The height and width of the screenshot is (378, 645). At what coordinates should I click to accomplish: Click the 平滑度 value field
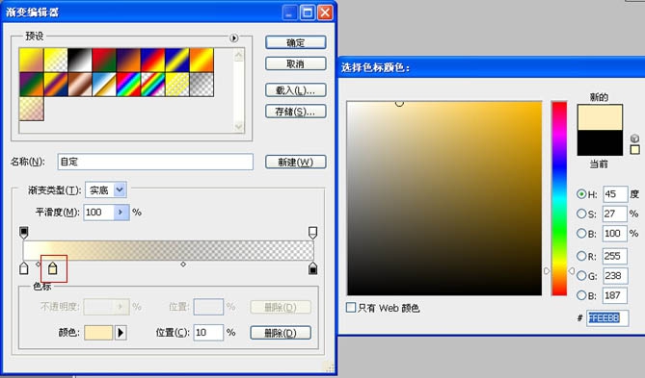[98, 213]
